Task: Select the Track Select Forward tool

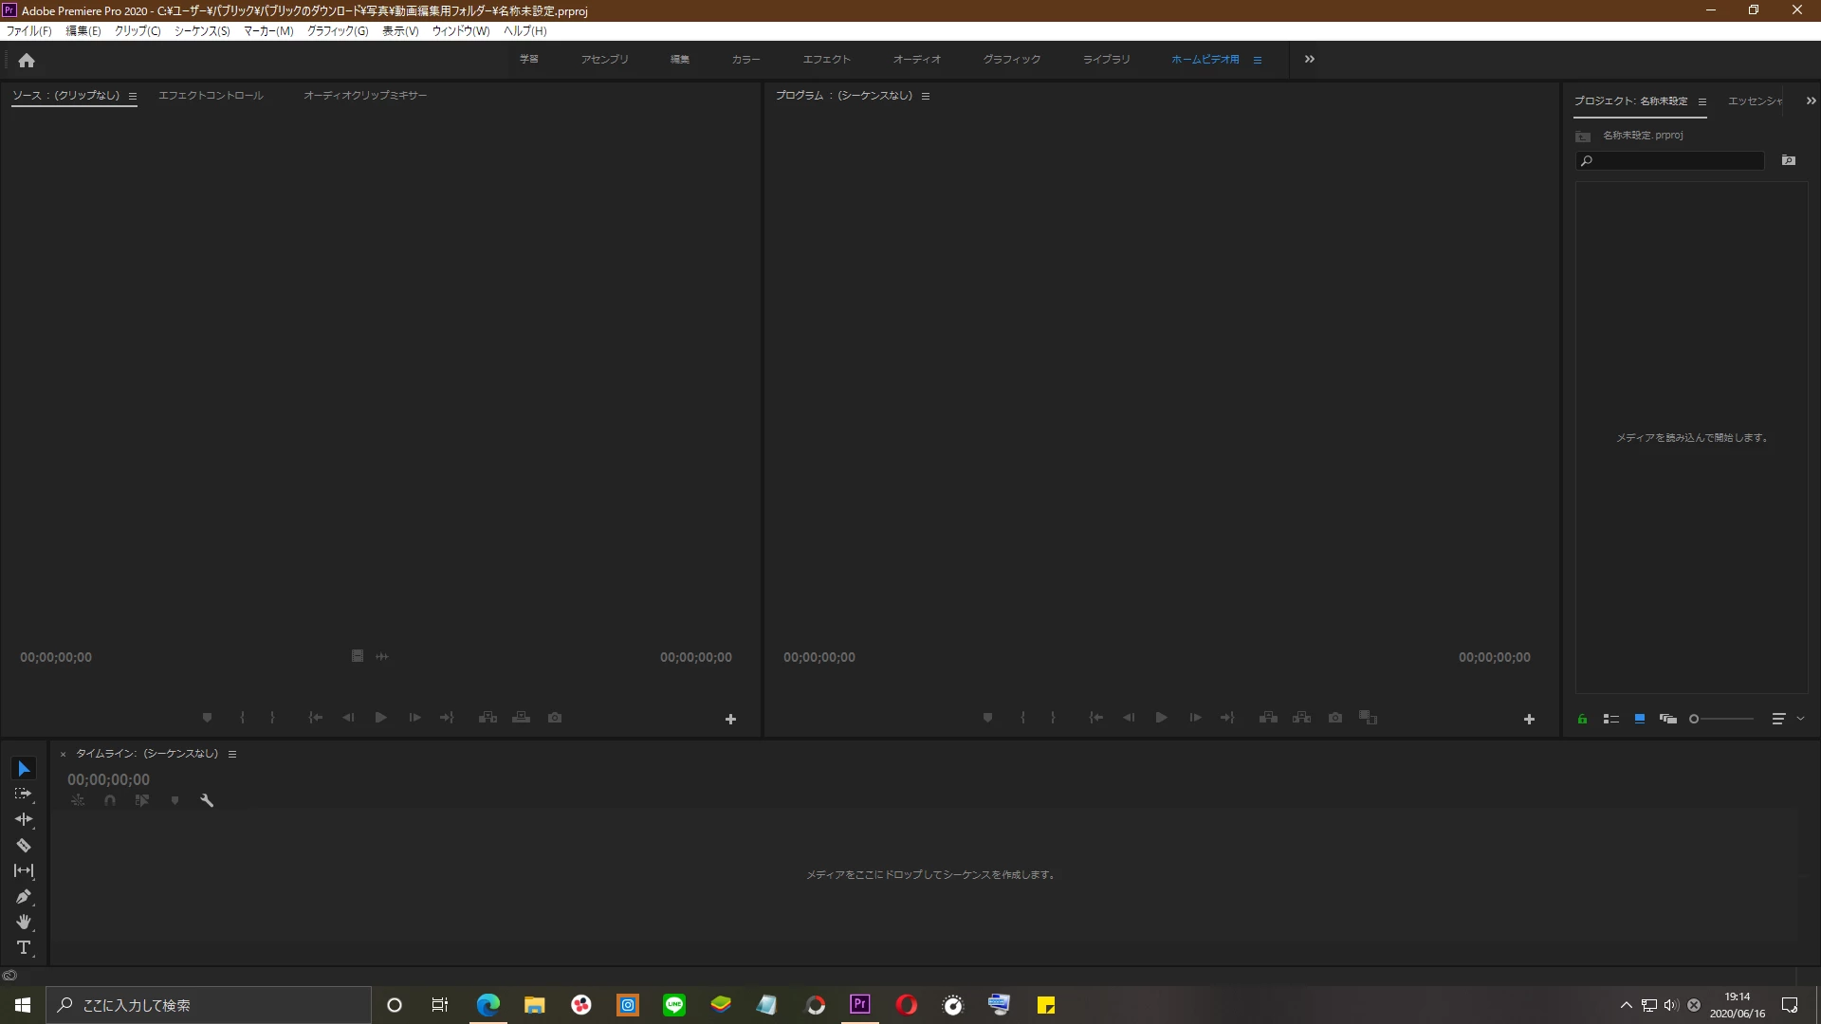Action: coord(24,794)
